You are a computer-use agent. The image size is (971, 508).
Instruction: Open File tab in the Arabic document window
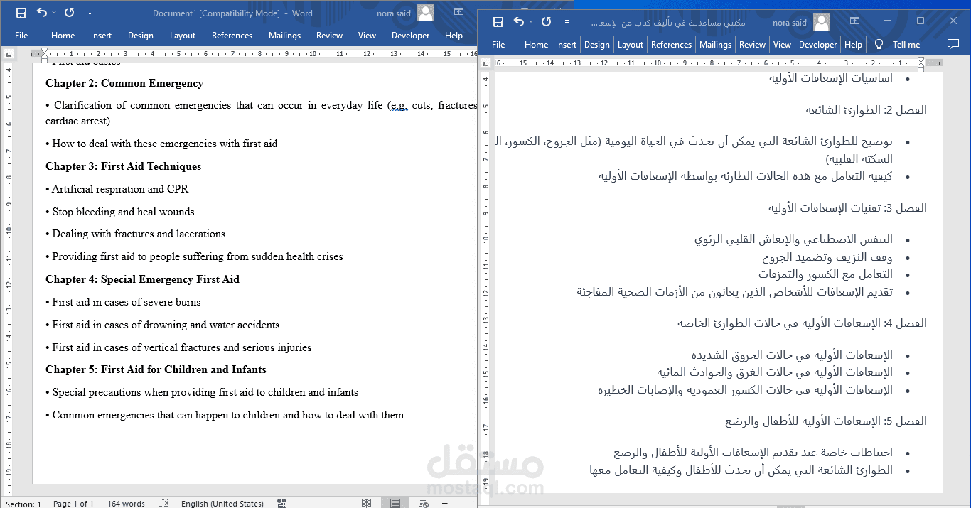coord(498,45)
